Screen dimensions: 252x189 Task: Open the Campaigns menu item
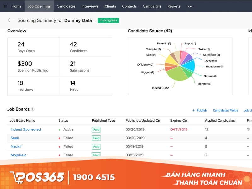point(152,6)
